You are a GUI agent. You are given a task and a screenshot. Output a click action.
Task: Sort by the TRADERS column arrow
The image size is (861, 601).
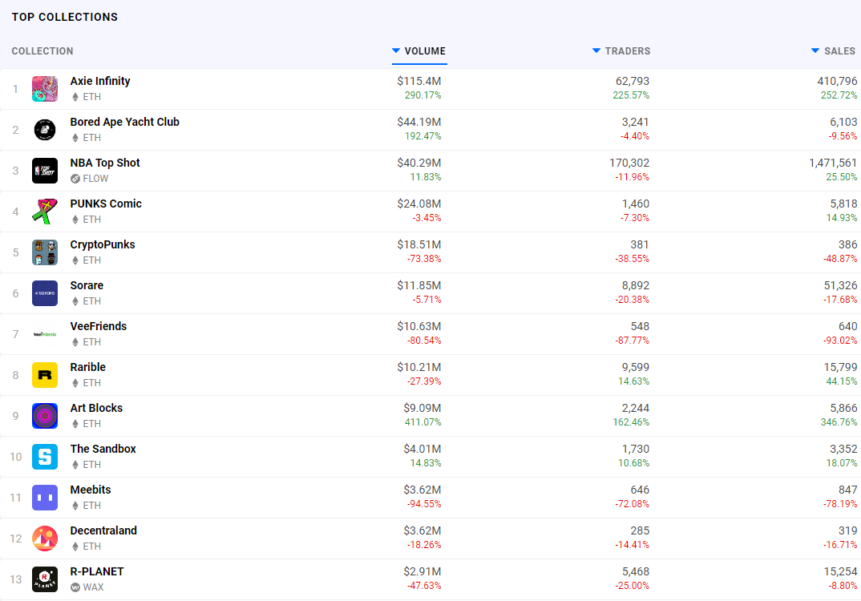pyautogui.click(x=596, y=50)
